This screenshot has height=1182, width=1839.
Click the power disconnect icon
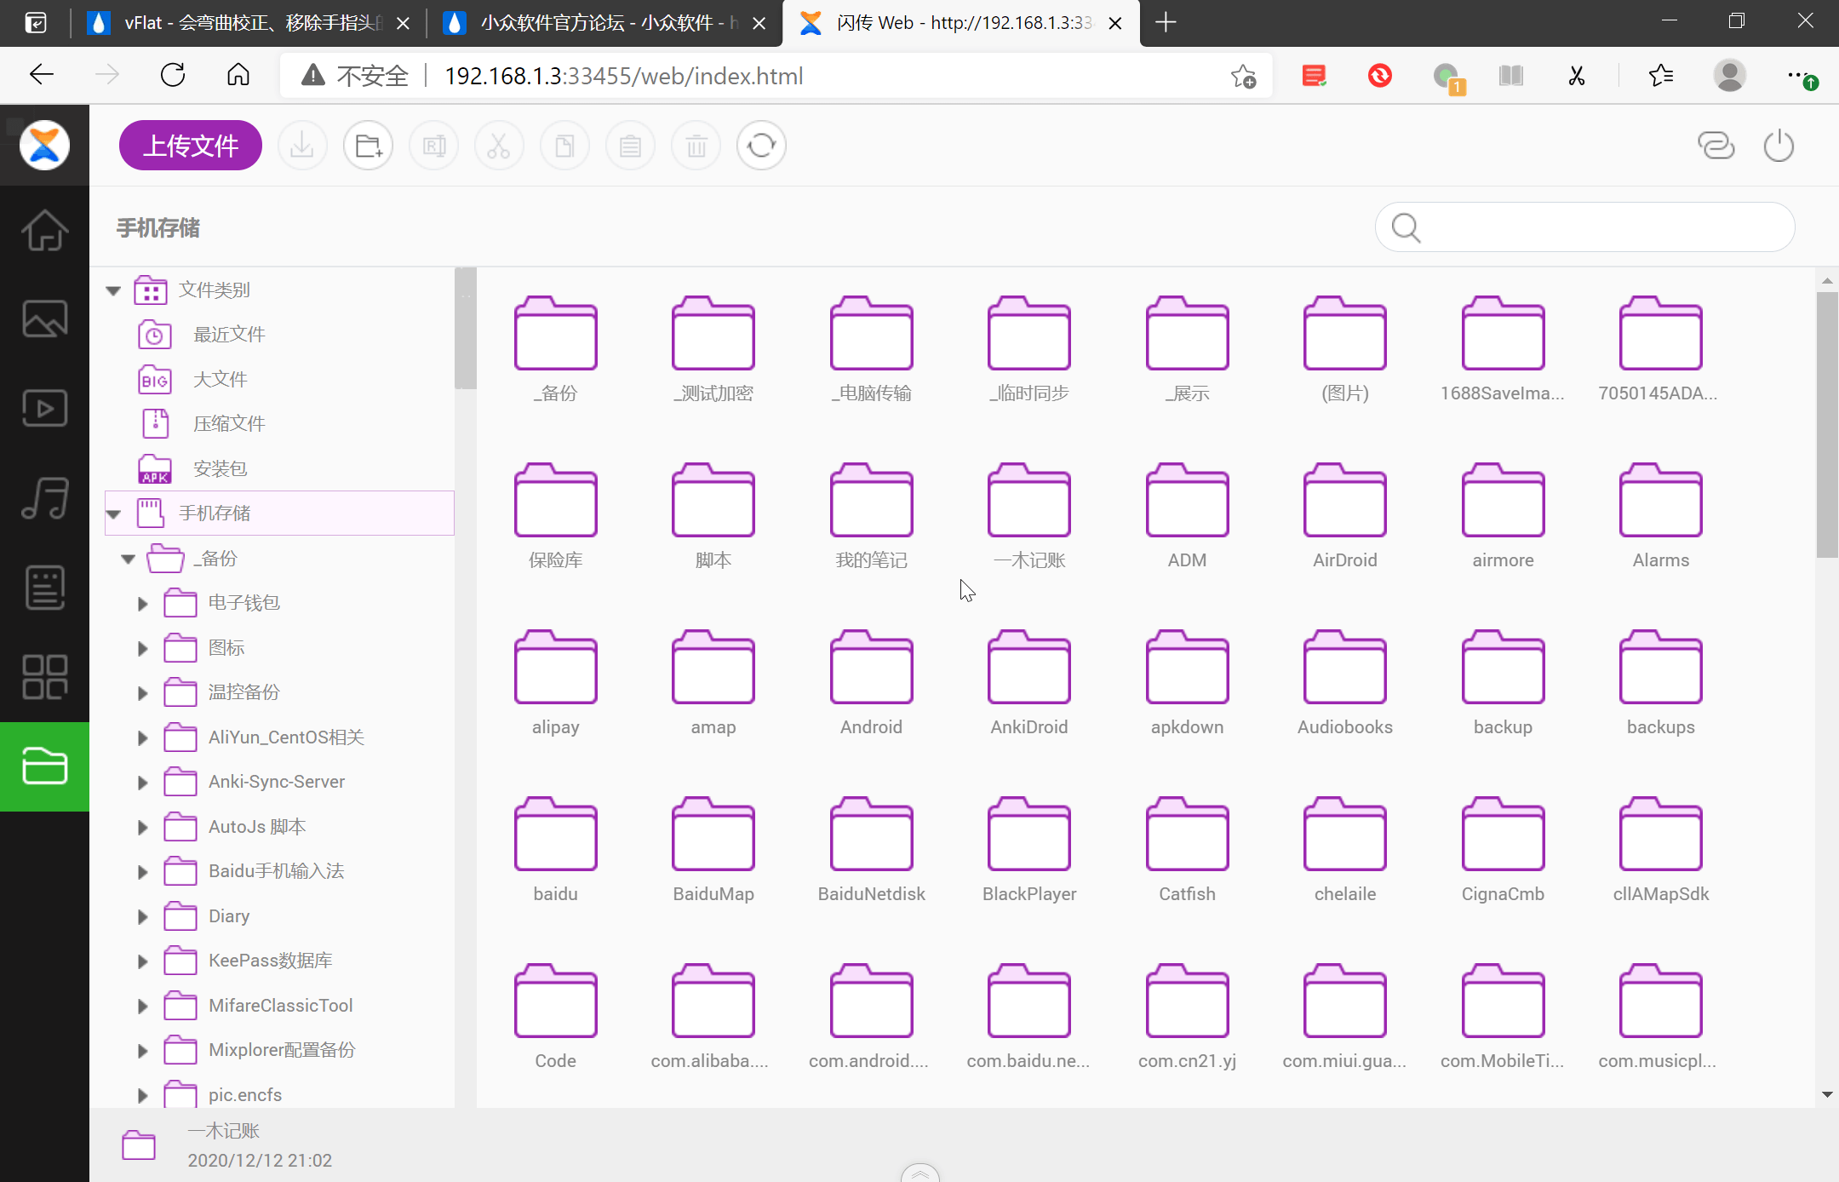tap(1779, 146)
